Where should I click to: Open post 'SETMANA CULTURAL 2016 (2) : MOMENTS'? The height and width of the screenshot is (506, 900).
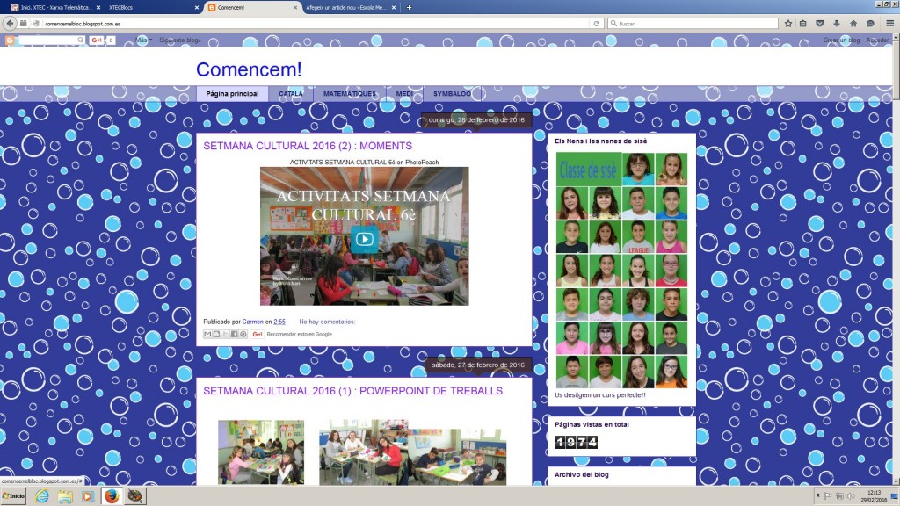tap(308, 146)
